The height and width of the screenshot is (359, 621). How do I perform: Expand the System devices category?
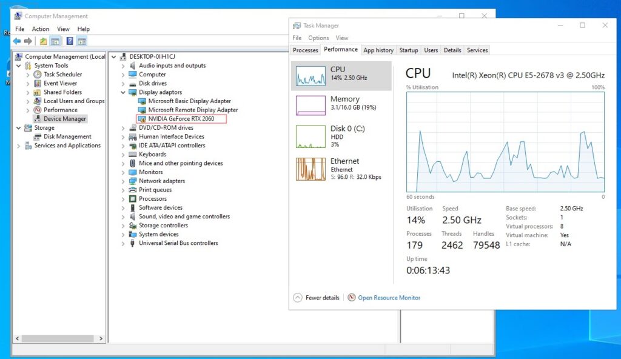click(x=123, y=235)
